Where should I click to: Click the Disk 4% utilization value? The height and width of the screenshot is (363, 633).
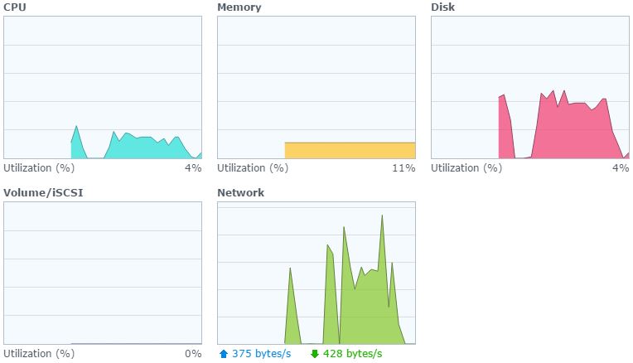(x=621, y=168)
